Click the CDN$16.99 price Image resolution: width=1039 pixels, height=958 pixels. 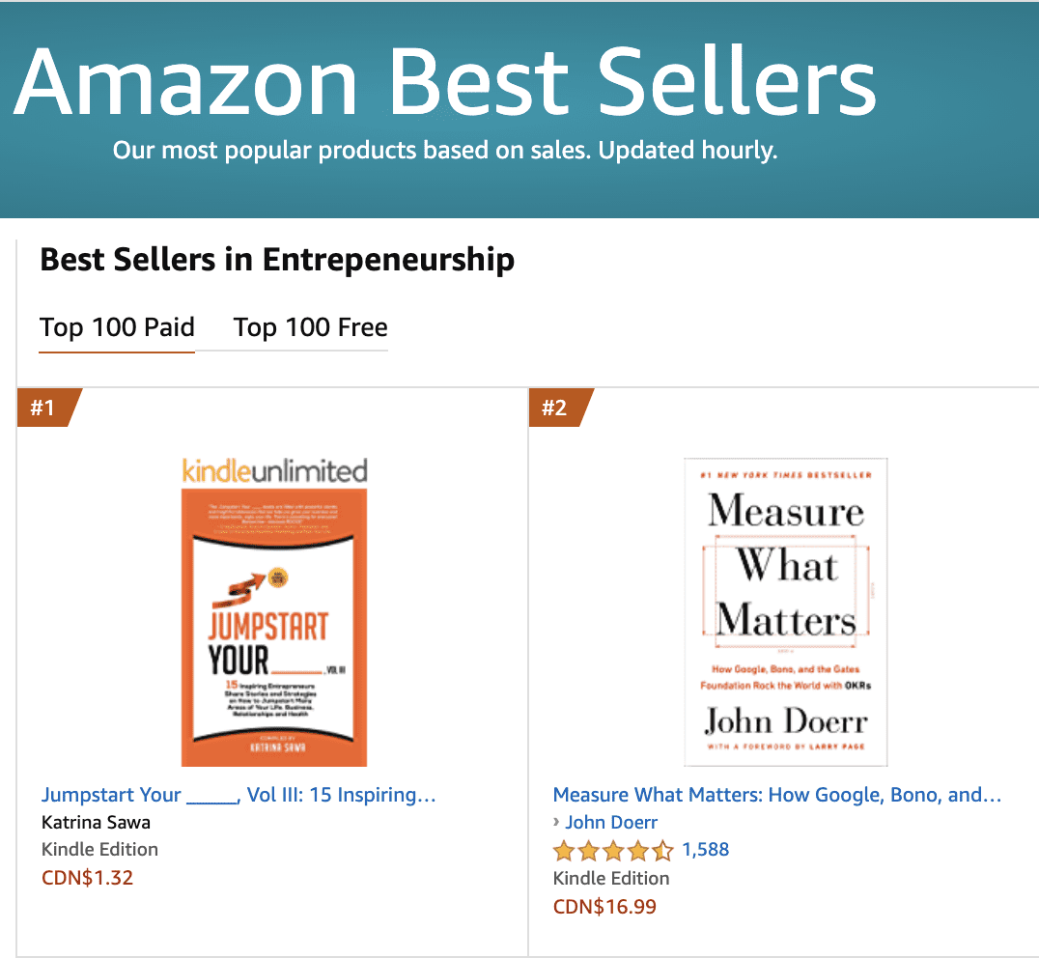604,907
